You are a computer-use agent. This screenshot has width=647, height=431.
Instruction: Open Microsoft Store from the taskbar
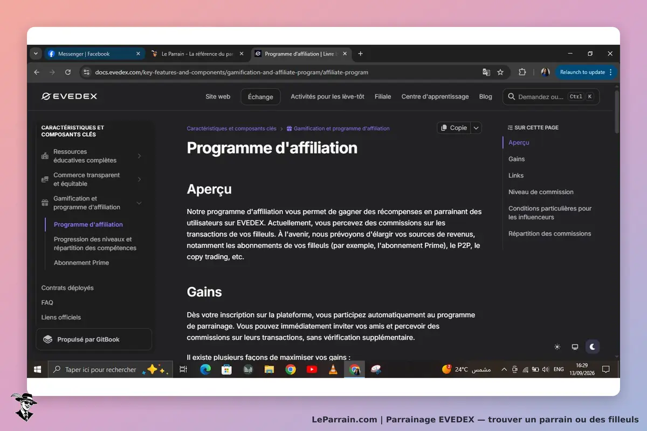[226, 370]
